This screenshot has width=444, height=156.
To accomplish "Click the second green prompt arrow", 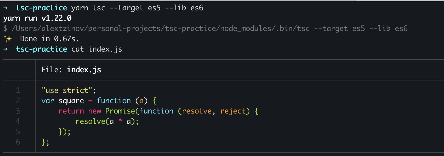I will point(5,49).
